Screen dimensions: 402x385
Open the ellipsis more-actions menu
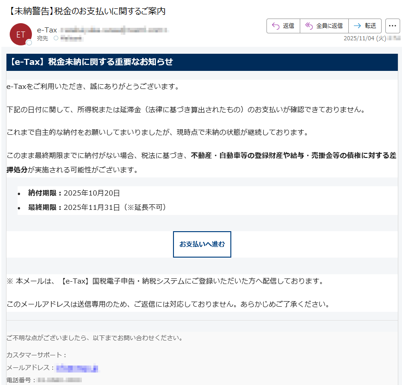tap(392, 26)
